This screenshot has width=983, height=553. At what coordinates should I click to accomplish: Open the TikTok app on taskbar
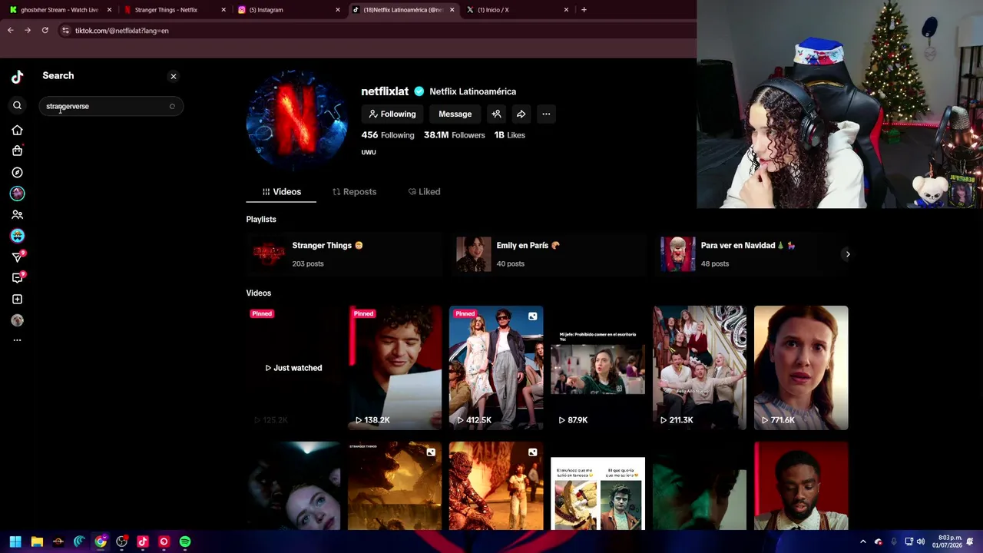point(143,541)
